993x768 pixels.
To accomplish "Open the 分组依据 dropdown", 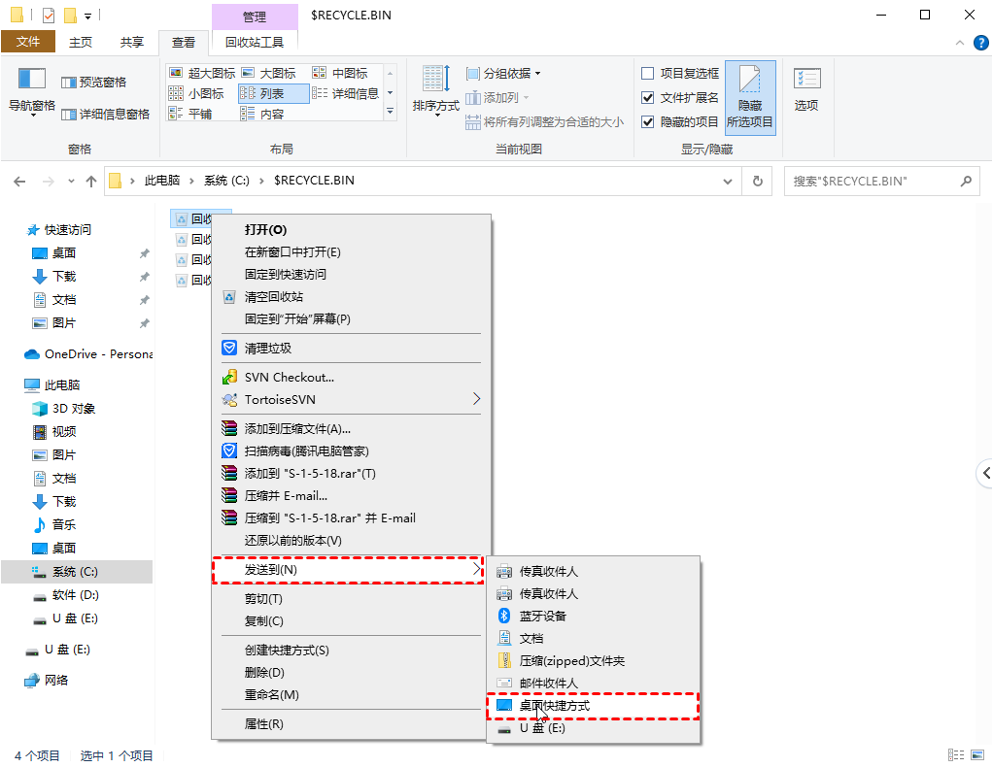I will (503, 73).
